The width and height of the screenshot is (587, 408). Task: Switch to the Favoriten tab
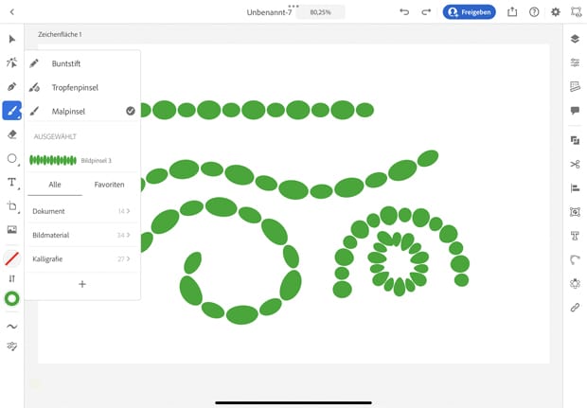(x=109, y=185)
